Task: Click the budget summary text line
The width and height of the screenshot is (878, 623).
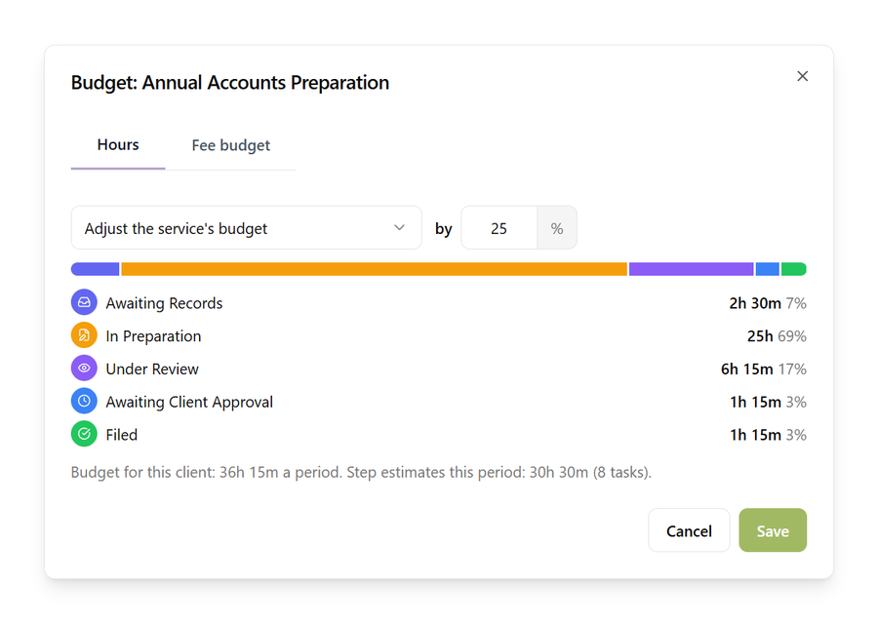Action: tap(361, 473)
